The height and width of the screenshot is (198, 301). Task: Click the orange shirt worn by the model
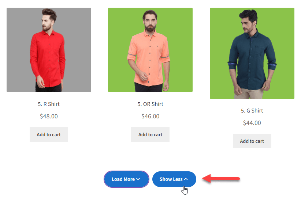pos(149,58)
